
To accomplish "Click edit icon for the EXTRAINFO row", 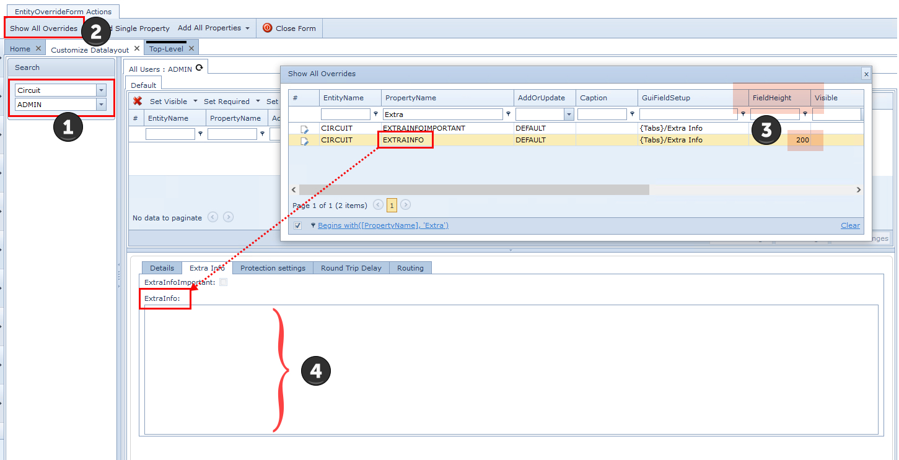I will point(304,141).
